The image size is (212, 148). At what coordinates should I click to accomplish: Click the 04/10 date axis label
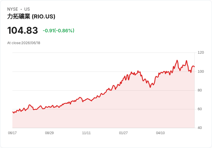point(160,133)
